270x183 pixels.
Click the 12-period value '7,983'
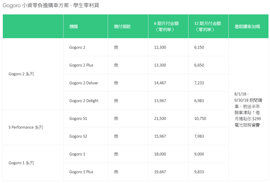tap(199, 136)
